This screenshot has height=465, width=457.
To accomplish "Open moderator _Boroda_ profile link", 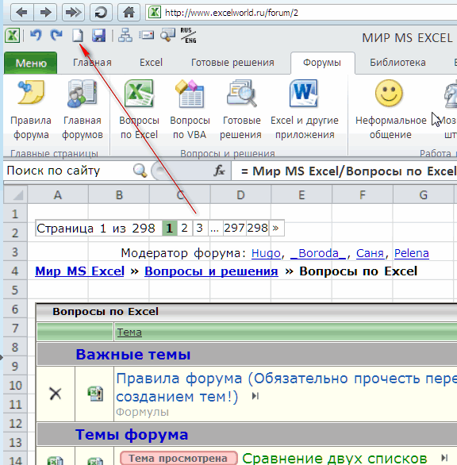I will [x=318, y=253].
